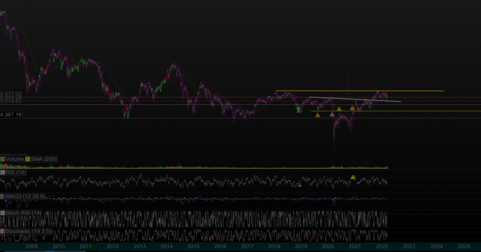This screenshot has width=481, height=252.
Task: Click the green up-arrow signal marker
Action: pyautogui.click(x=298, y=109)
